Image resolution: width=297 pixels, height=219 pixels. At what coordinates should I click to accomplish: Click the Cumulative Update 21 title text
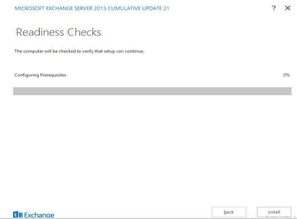pos(92,9)
